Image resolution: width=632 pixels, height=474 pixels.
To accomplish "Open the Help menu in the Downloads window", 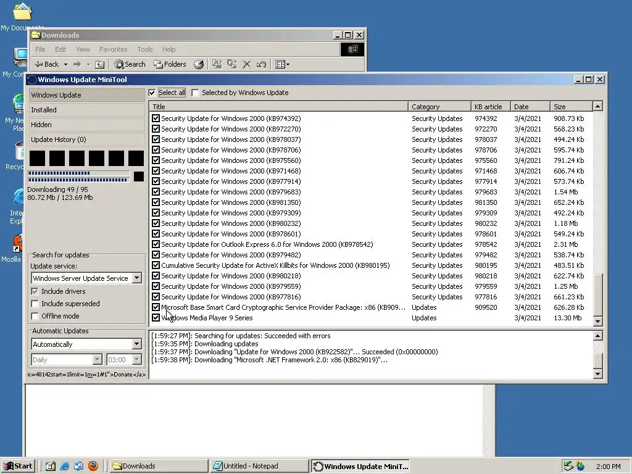I will pyautogui.click(x=169, y=49).
